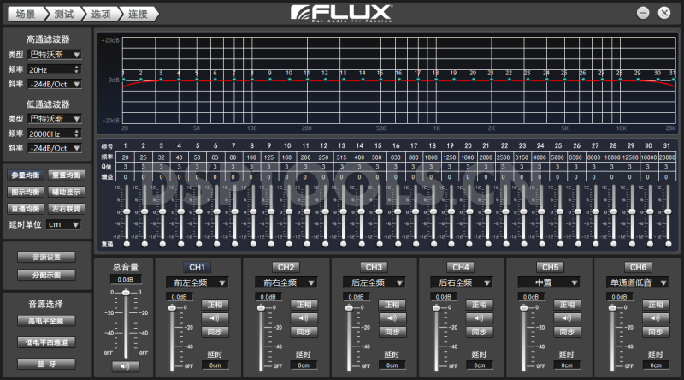
Task: Open the 场景 menu
Action: pyautogui.click(x=26, y=14)
